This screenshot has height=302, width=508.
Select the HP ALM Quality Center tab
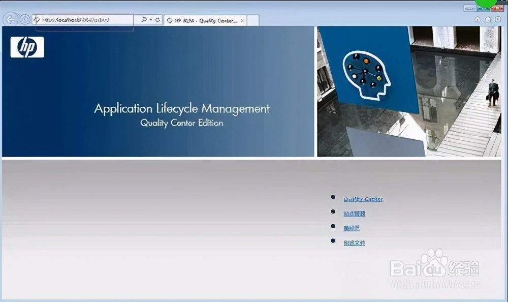click(x=205, y=20)
